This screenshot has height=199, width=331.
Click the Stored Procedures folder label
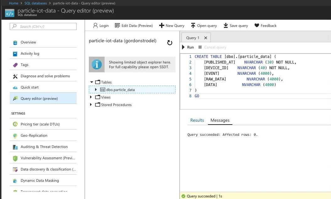[116, 105]
